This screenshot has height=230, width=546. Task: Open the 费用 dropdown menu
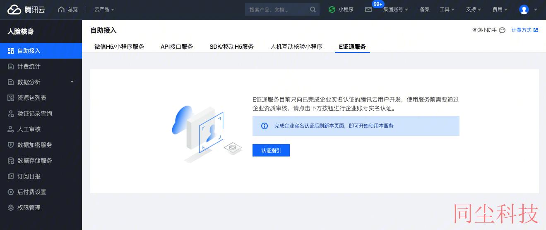(500, 9)
